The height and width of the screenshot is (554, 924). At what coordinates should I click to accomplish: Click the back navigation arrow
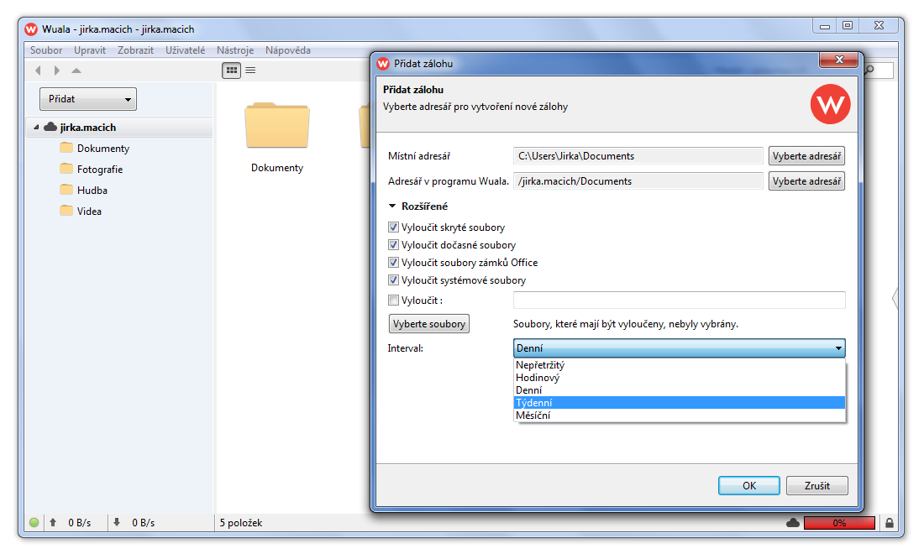coord(38,71)
